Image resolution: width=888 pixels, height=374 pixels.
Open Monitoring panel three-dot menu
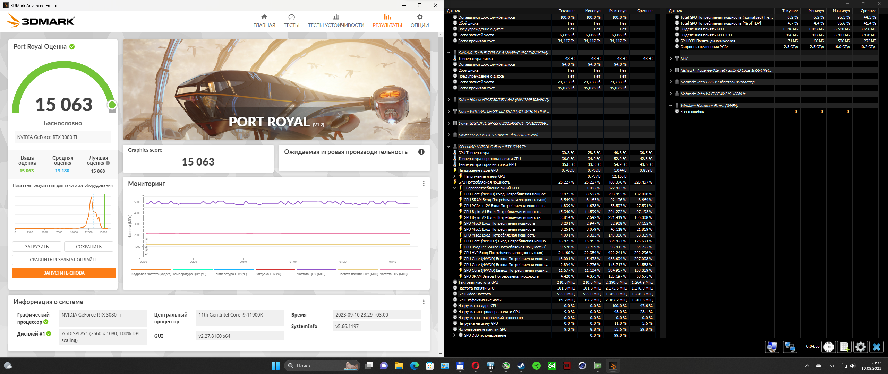coord(424,184)
